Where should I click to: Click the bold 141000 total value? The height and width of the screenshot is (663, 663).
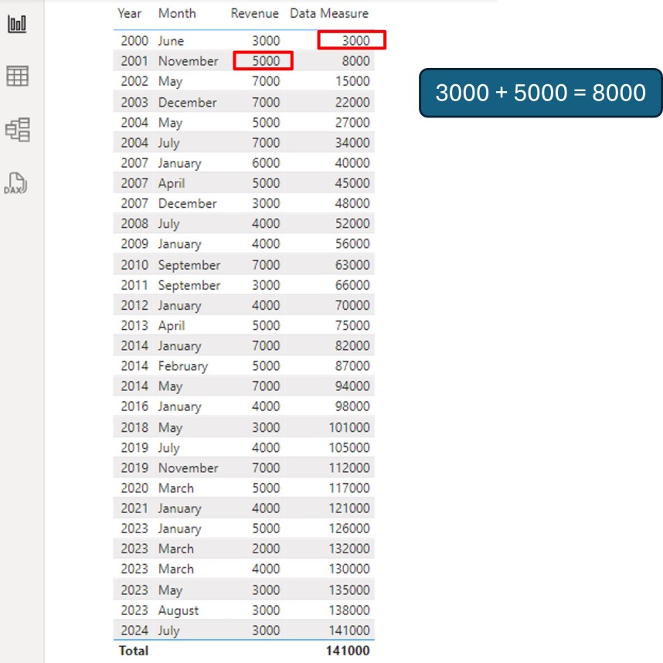point(346,651)
